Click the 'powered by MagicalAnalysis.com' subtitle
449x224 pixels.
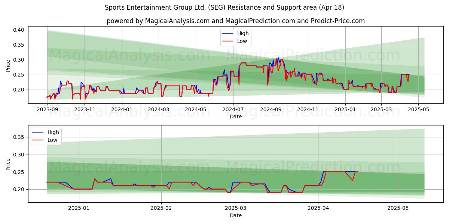236,21
